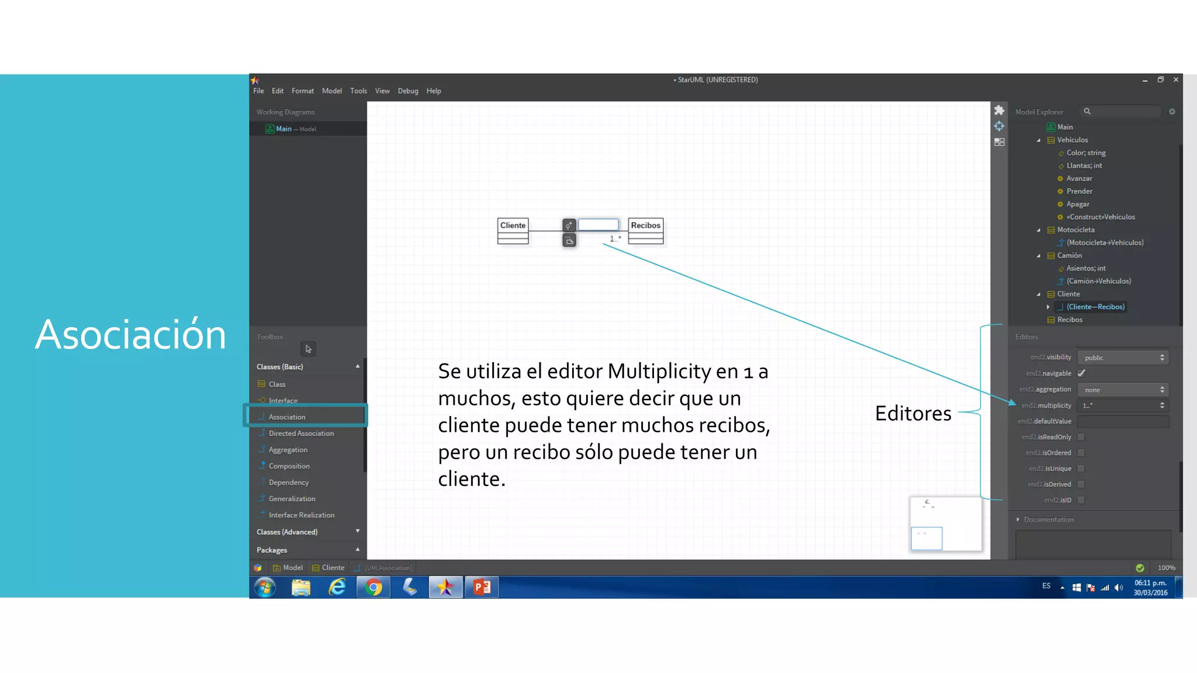Toggle the end2.isDerived checkbox
The image size is (1197, 673).
(1081, 484)
